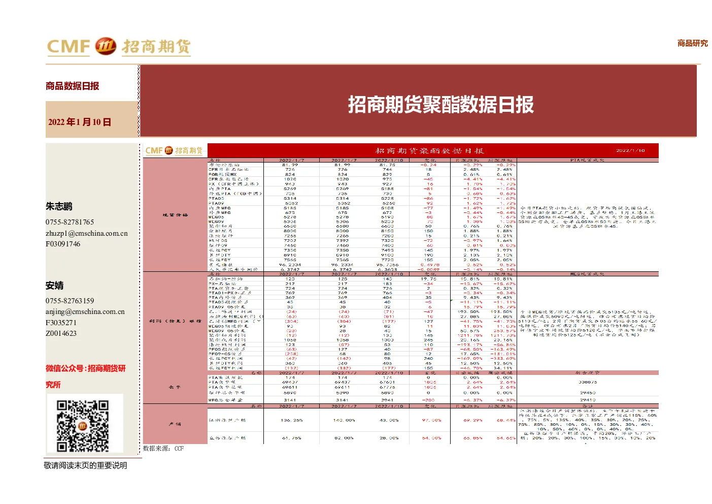The image size is (712, 504).
Task: Click the 数据来源: CCF source note
Action: [x=163, y=449]
